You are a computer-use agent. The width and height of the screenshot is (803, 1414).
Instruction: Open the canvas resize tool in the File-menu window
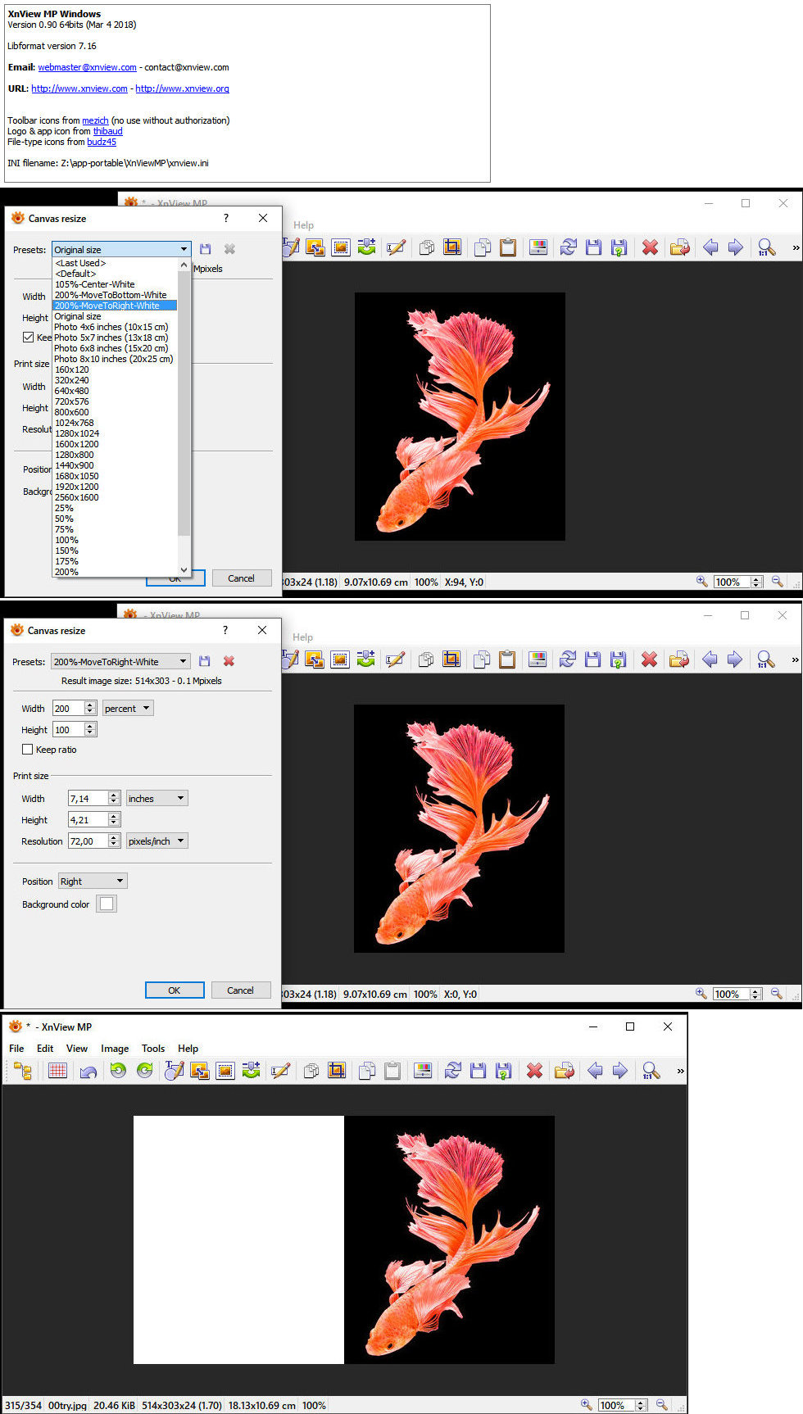(225, 1071)
